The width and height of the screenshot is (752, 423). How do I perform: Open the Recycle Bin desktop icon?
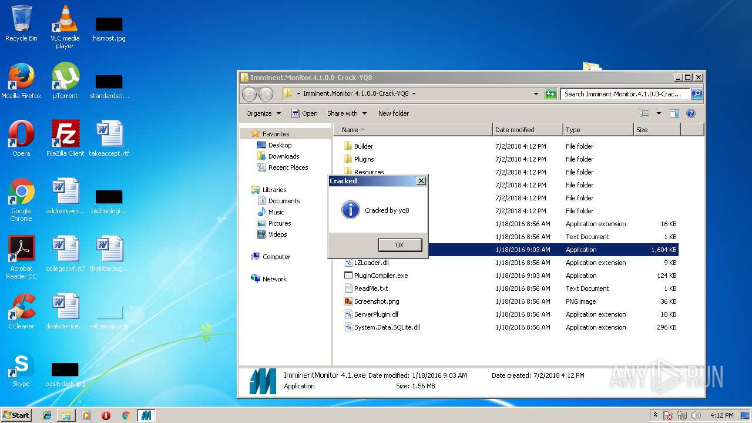21,23
